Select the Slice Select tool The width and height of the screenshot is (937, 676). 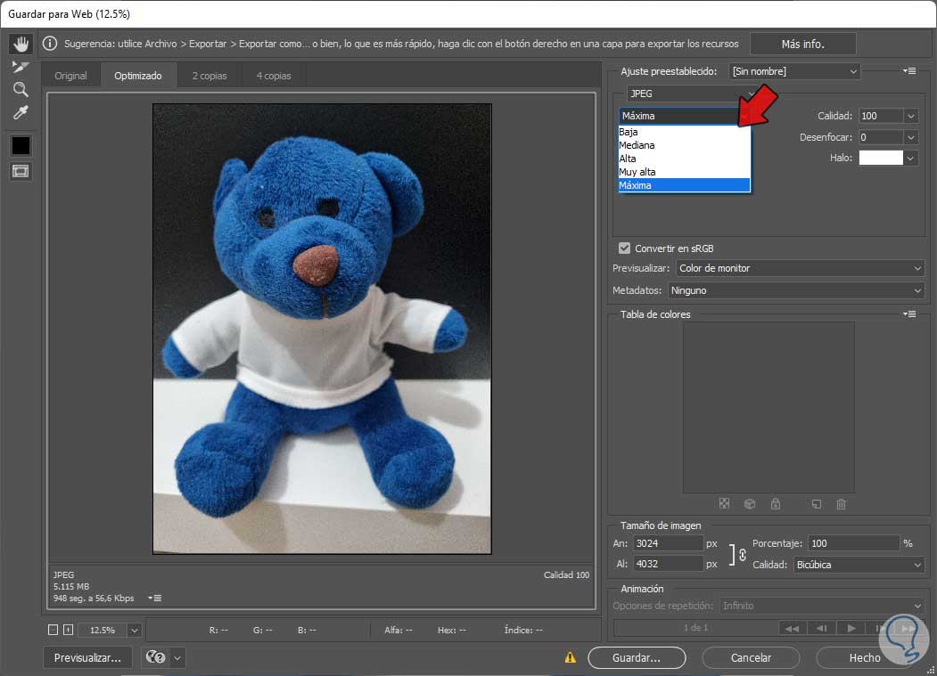21,67
